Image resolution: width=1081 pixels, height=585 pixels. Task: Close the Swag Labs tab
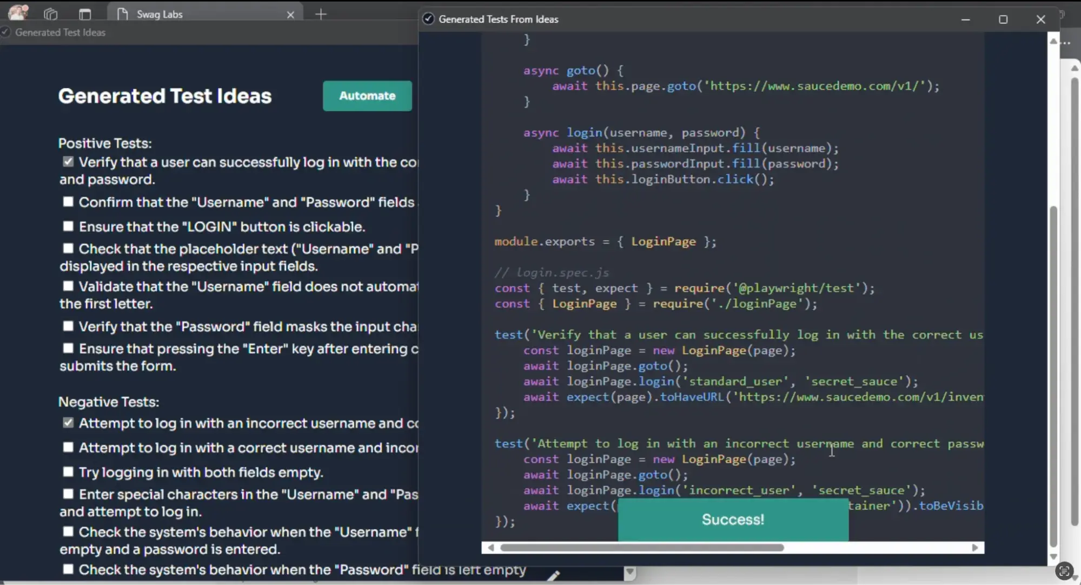290,15
